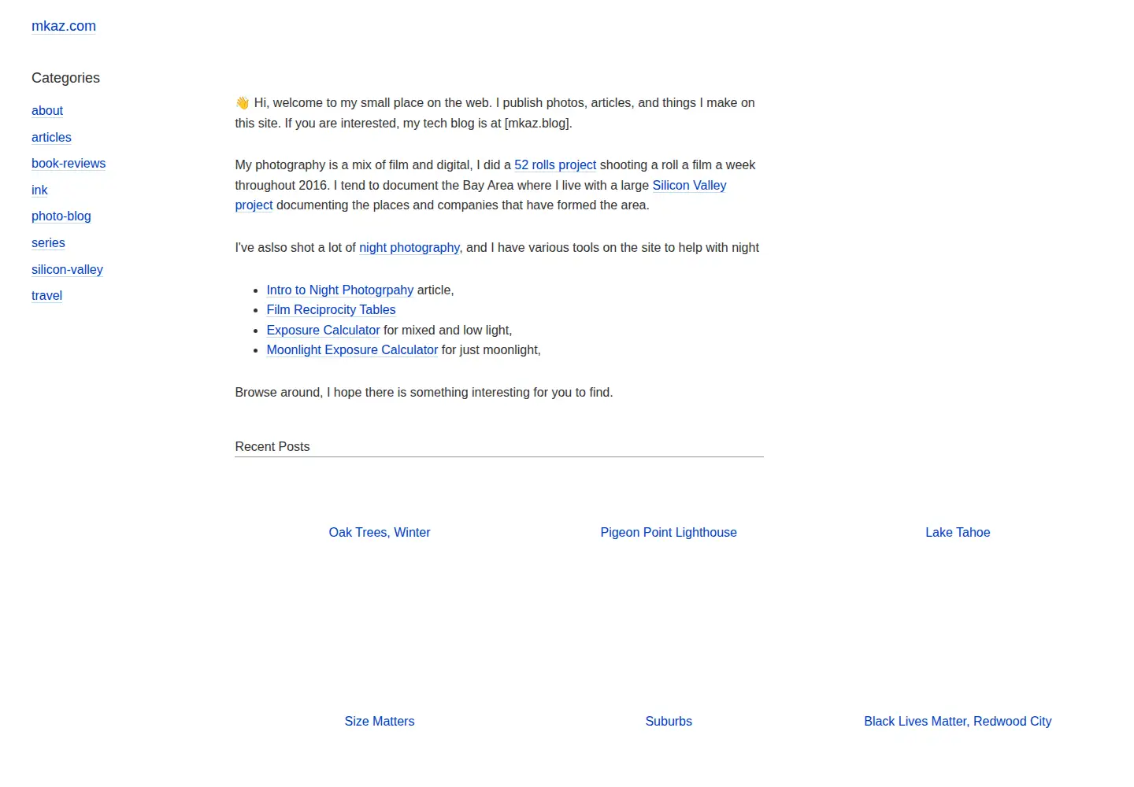Click the [mkaz.blog] text
1134x787 pixels.
(538, 124)
